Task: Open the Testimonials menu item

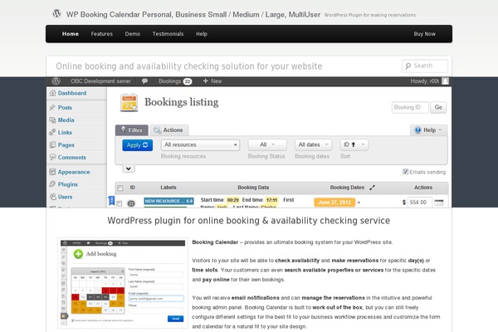Action: point(168,34)
